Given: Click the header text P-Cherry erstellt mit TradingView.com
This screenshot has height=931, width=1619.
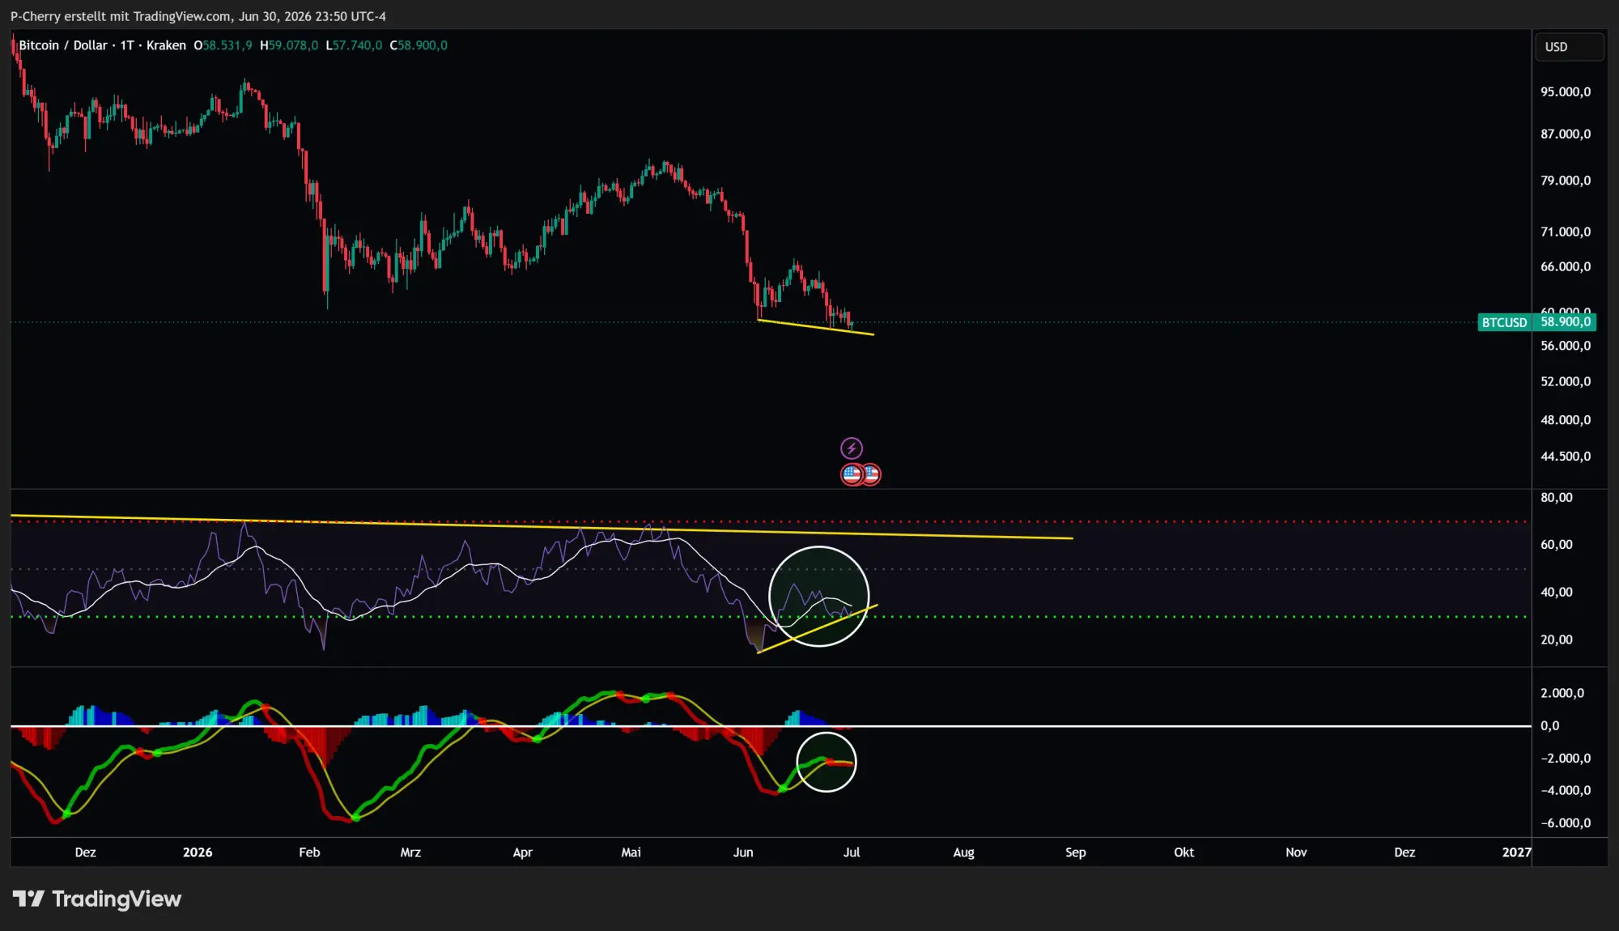Looking at the screenshot, I should [121, 16].
